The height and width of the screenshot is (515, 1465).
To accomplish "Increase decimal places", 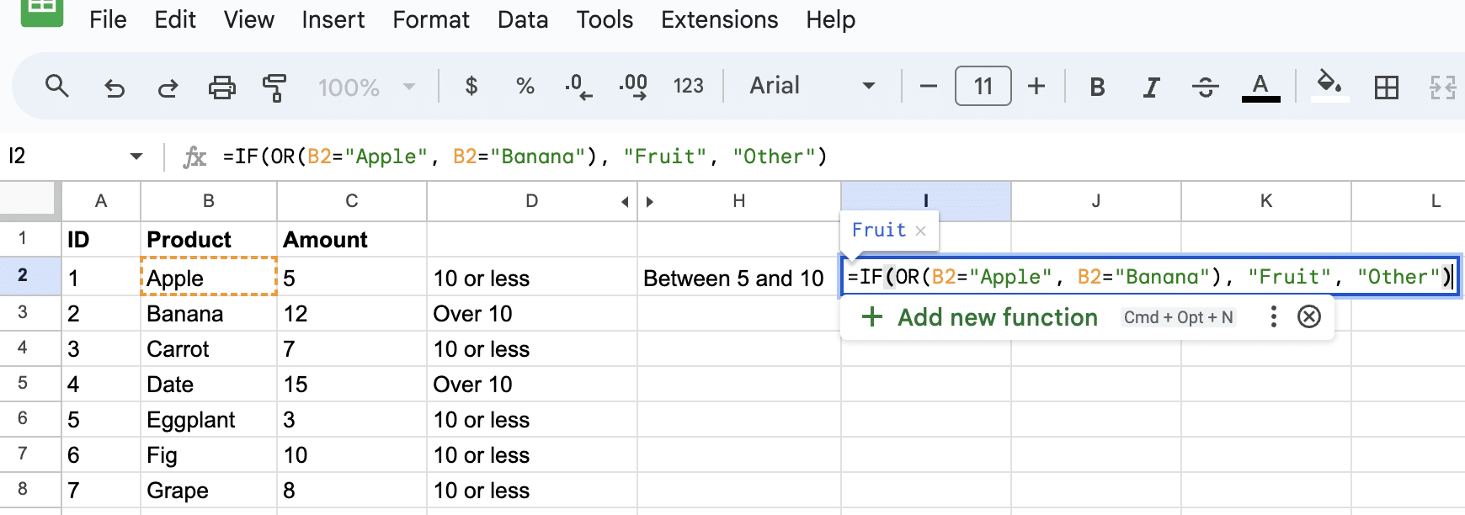I will [x=633, y=86].
